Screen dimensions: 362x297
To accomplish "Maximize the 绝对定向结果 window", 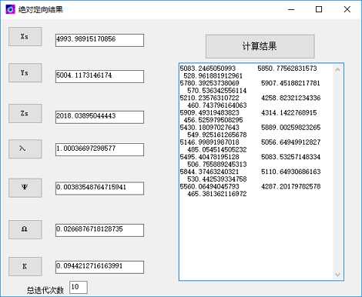I will tap(319, 9).
